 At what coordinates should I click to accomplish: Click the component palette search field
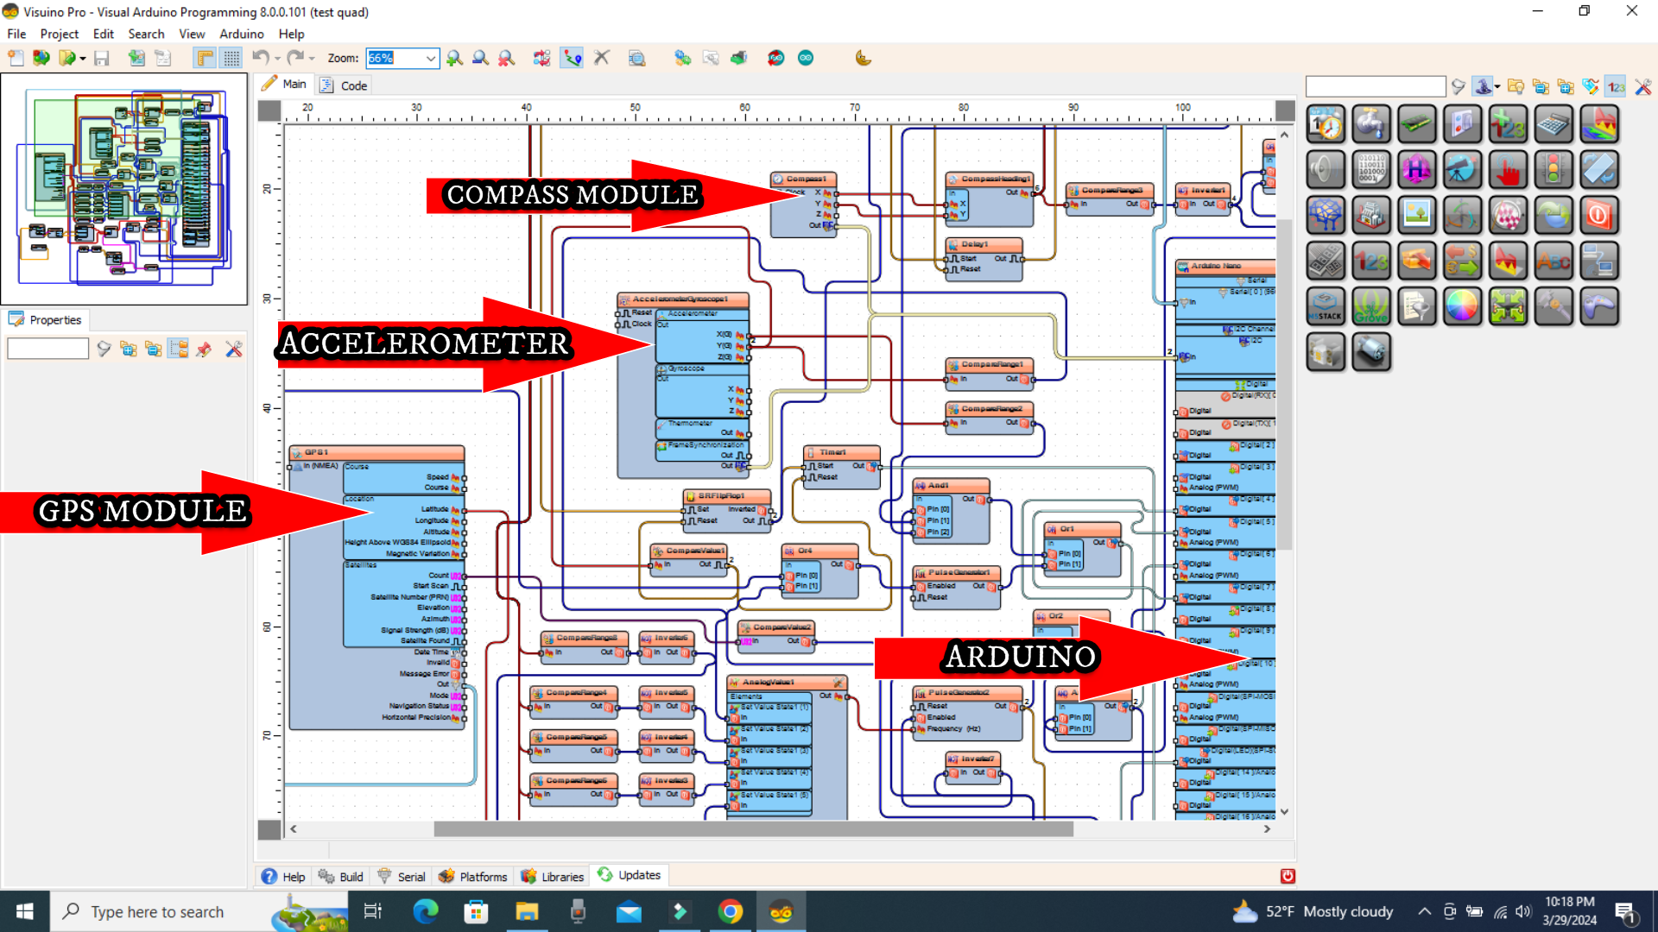1376,86
